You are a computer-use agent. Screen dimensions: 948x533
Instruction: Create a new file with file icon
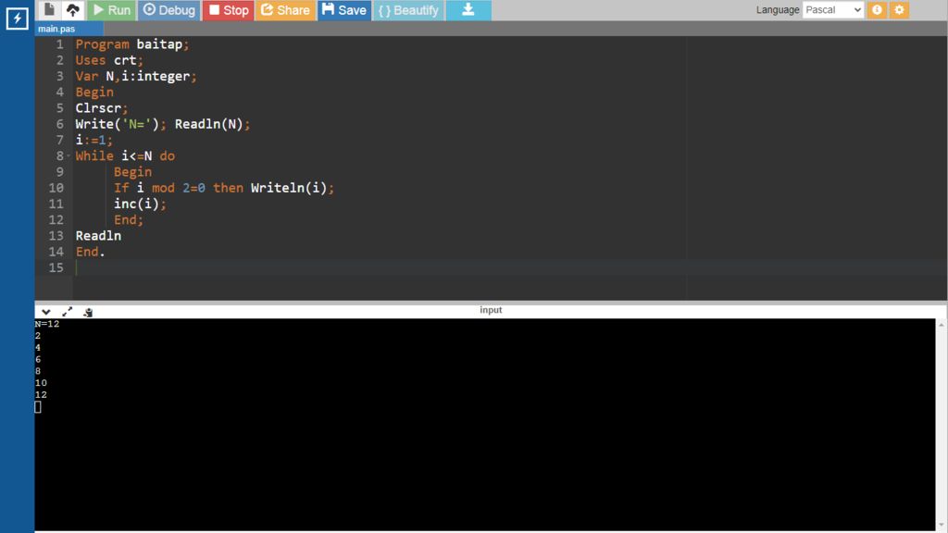[50, 9]
